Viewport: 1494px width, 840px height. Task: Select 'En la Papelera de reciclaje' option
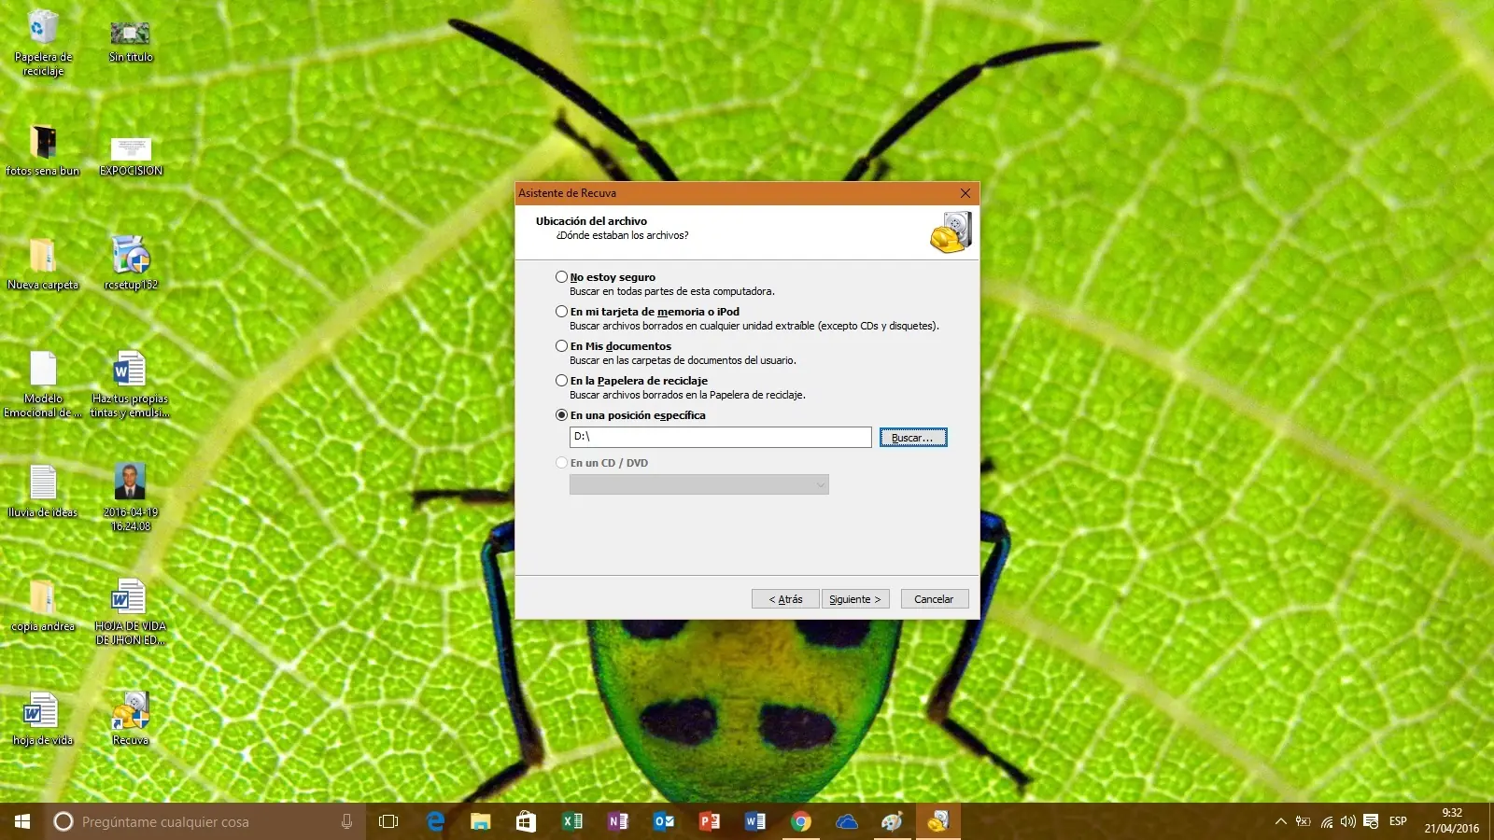tap(561, 381)
